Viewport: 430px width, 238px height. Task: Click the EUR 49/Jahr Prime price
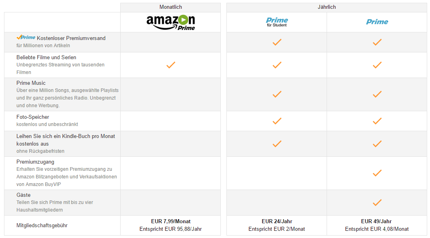(376, 221)
